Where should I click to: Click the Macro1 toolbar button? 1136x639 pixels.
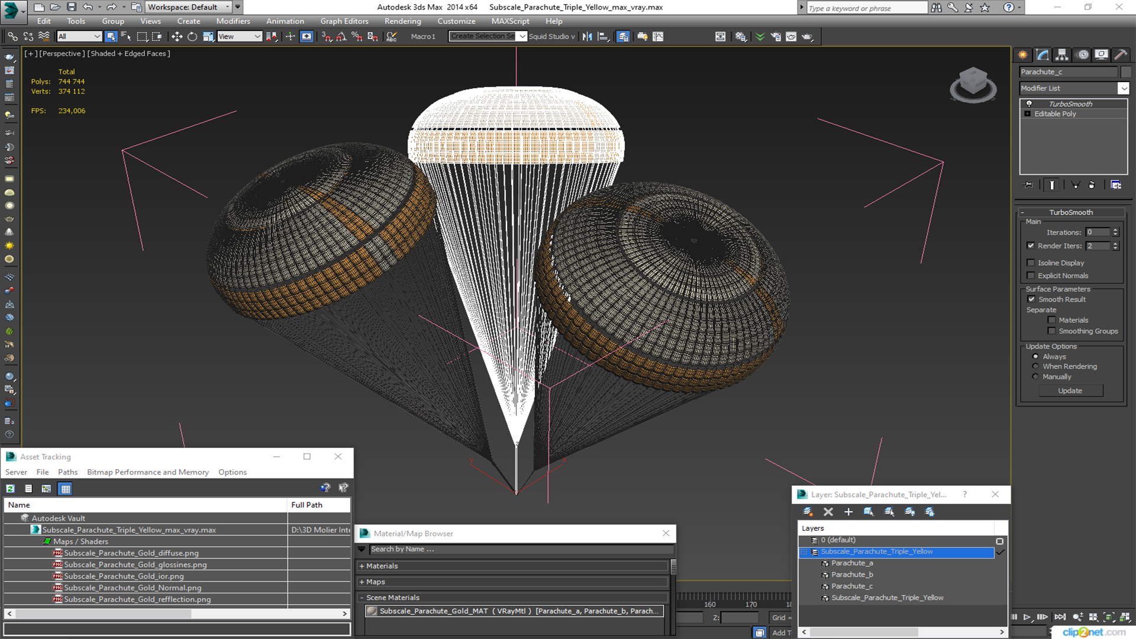click(x=422, y=37)
